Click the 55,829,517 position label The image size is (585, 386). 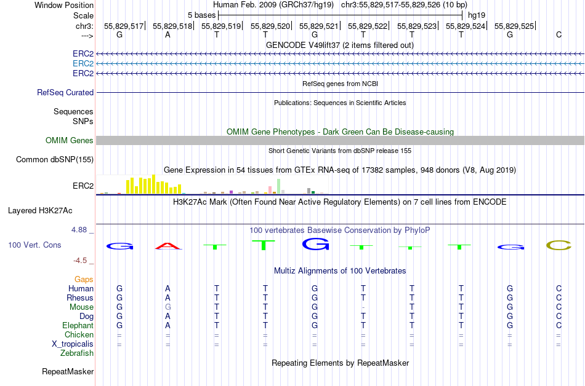124,26
